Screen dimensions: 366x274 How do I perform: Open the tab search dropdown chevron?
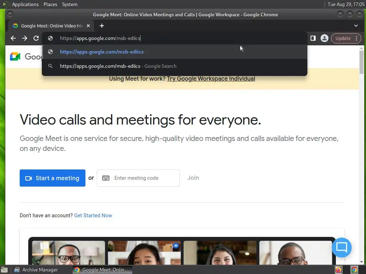pos(356,26)
